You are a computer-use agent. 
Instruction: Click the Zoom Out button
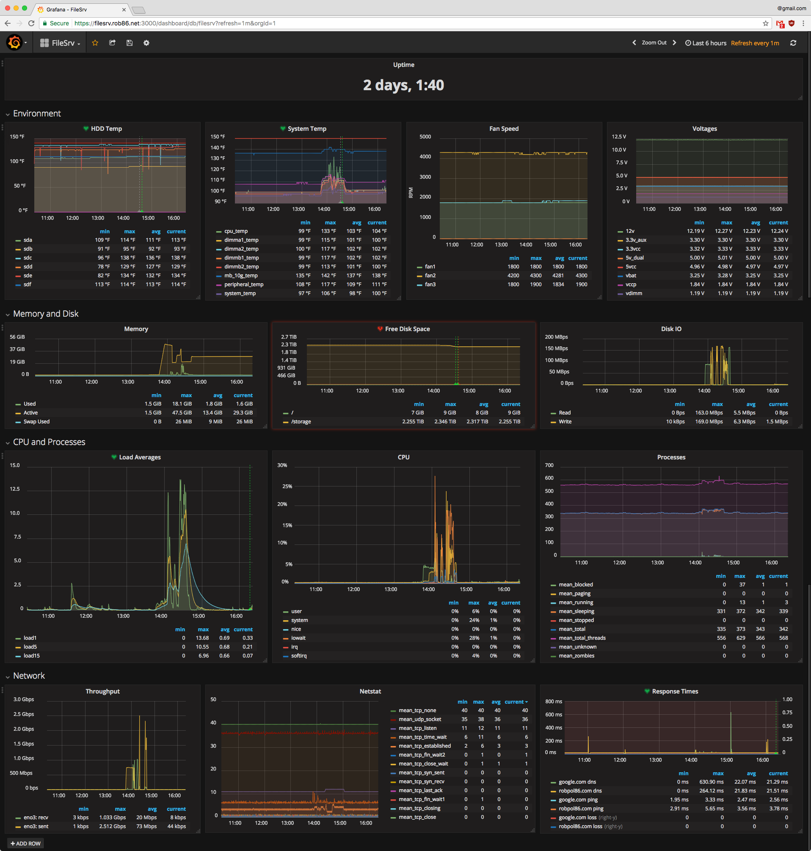coord(654,43)
